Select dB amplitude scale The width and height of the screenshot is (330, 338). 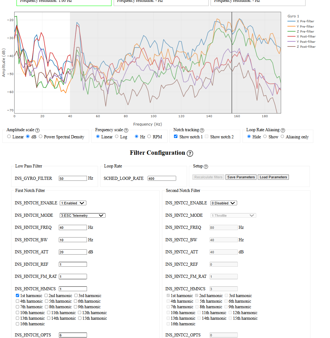pos(28,136)
